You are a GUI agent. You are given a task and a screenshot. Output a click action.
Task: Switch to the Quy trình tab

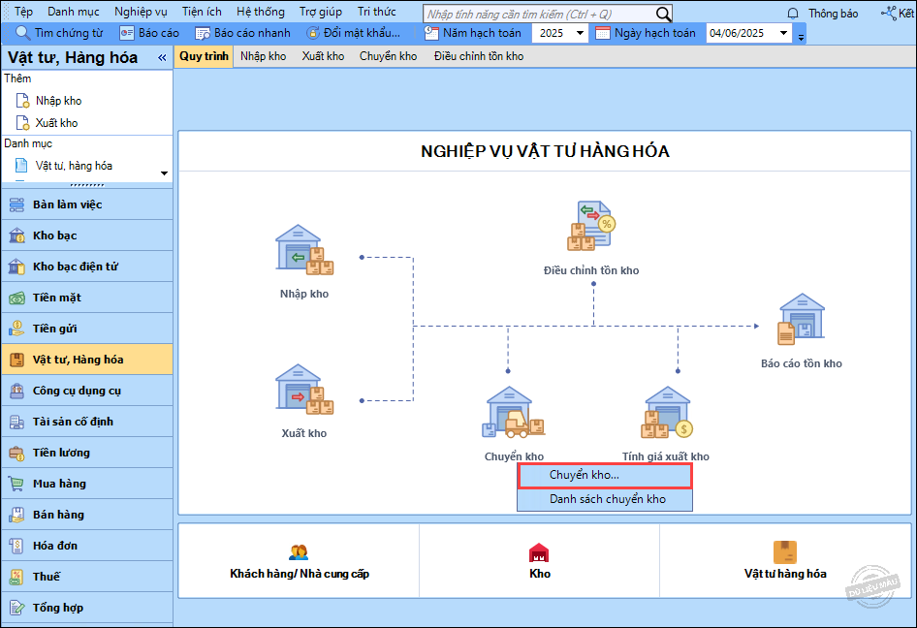(204, 56)
